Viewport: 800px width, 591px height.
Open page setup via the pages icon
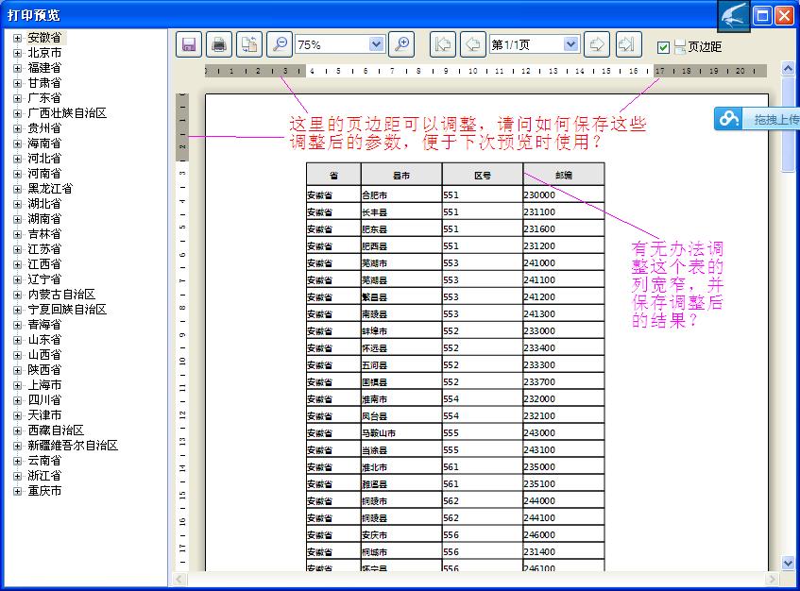248,44
